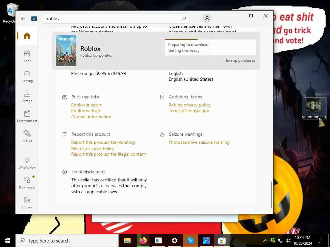Click the Additional terms heading
This screenshot has height=247, width=330.
pos(185,97)
